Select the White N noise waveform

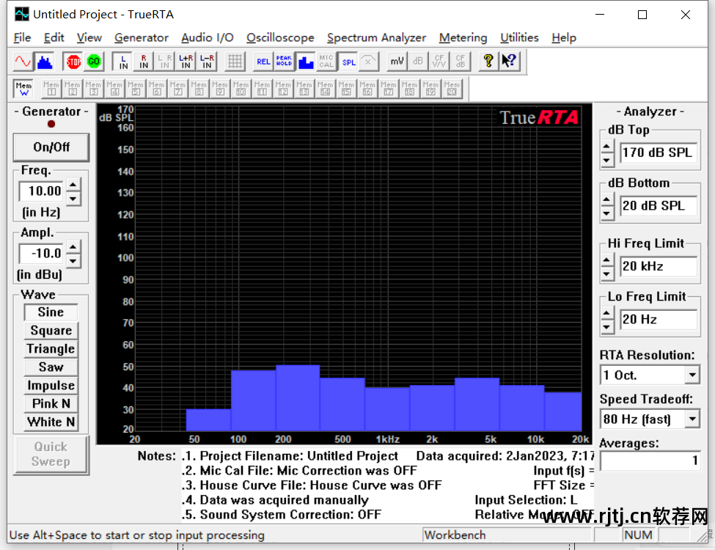click(x=51, y=422)
